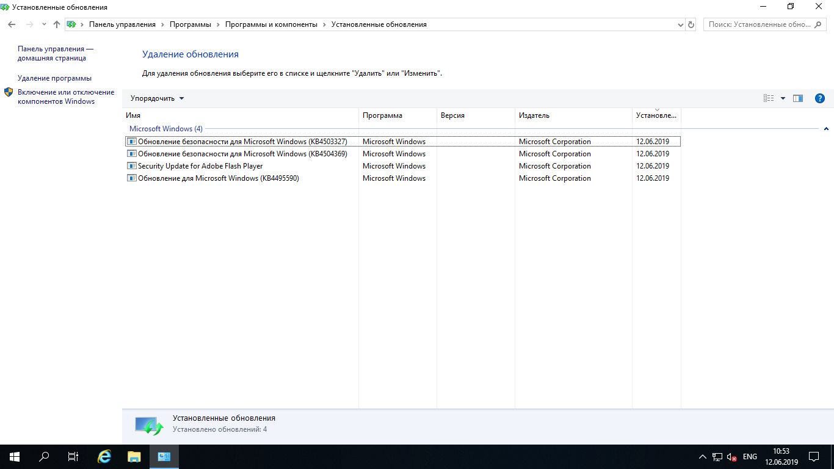Change view with the view icon

coord(769,98)
